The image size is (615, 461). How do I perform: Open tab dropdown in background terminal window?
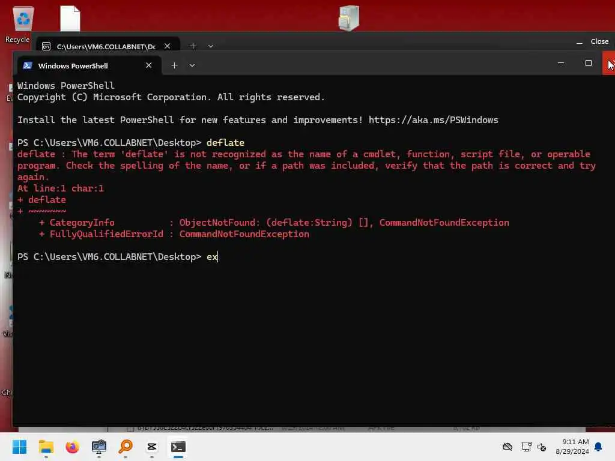tap(211, 46)
